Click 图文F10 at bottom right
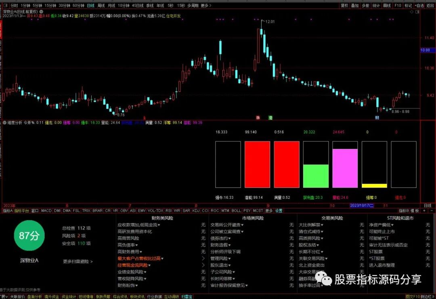This screenshot has width=436, height=299. 412,297
